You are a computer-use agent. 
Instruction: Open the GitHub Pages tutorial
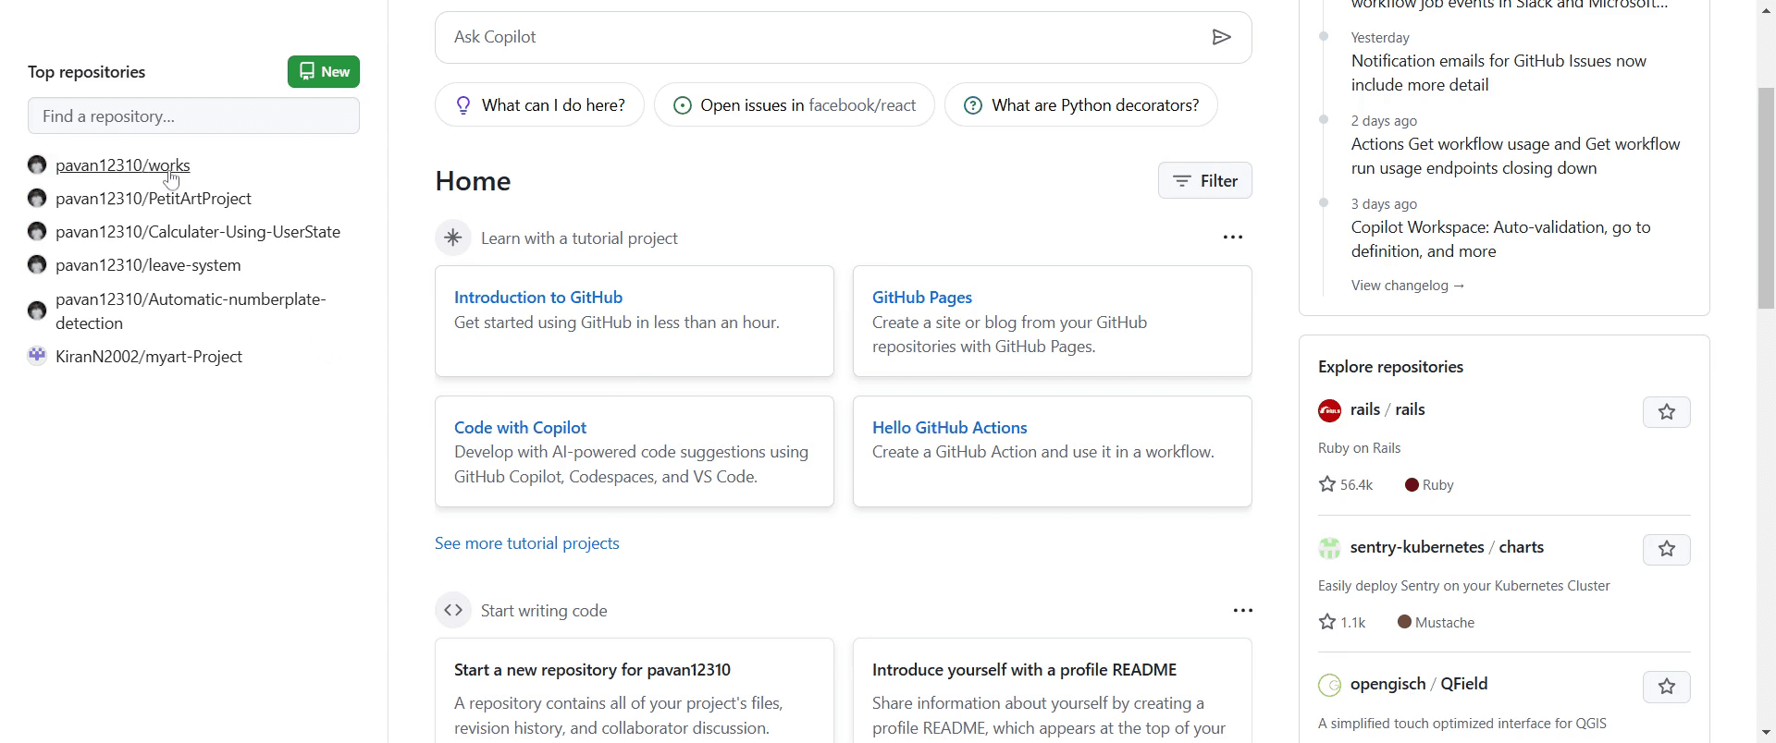click(922, 298)
